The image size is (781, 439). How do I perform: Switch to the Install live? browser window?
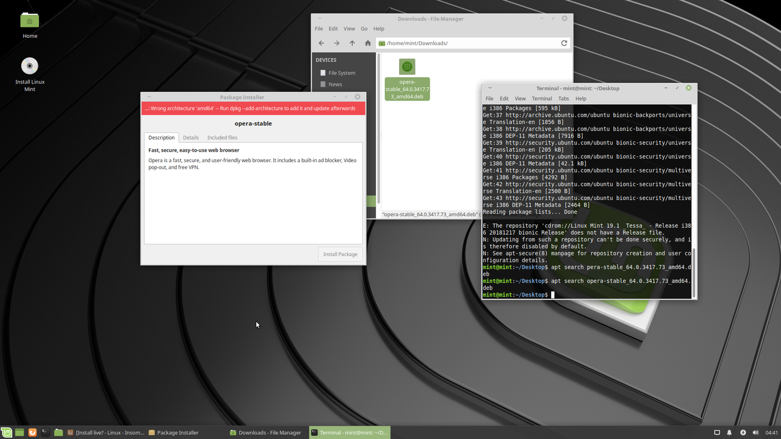point(106,432)
